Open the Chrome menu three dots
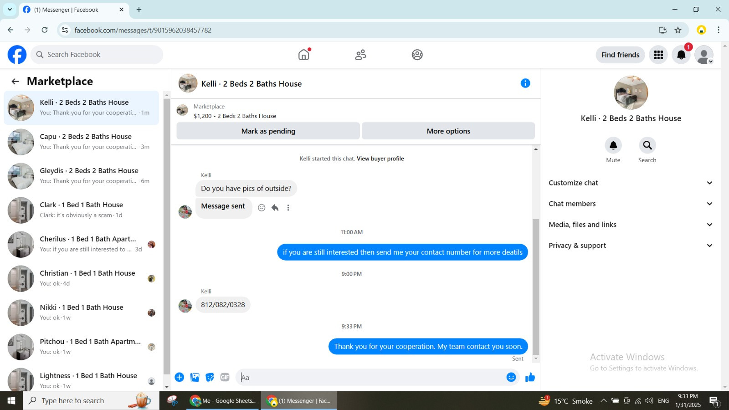 (719, 30)
